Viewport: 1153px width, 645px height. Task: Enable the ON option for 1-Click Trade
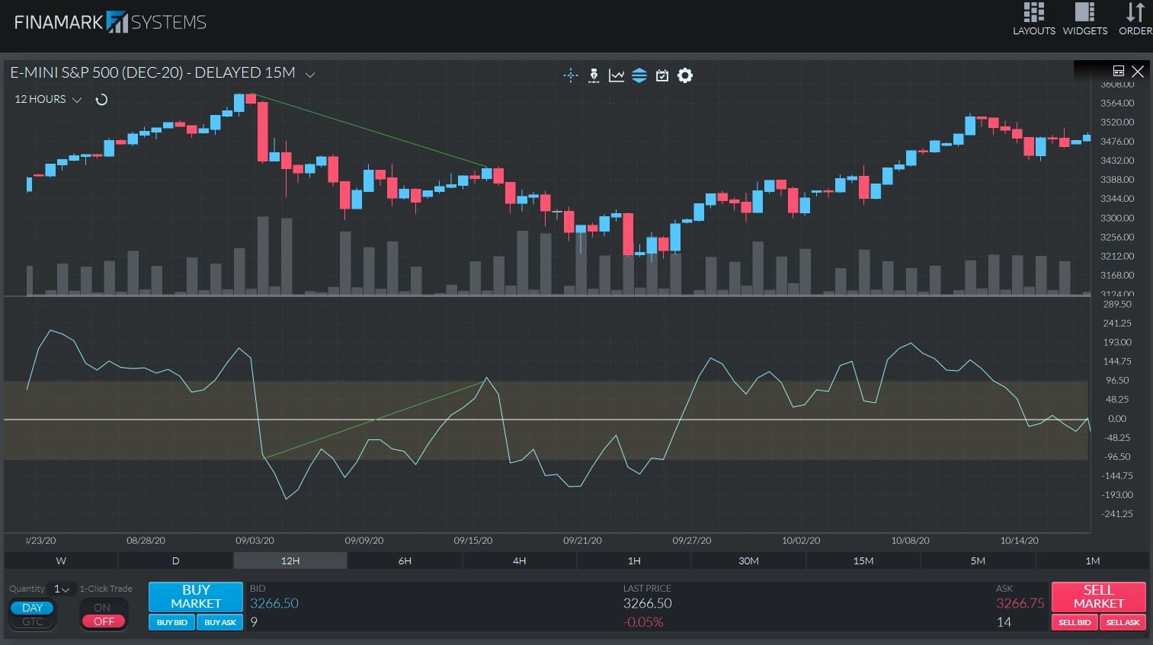point(104,607)
